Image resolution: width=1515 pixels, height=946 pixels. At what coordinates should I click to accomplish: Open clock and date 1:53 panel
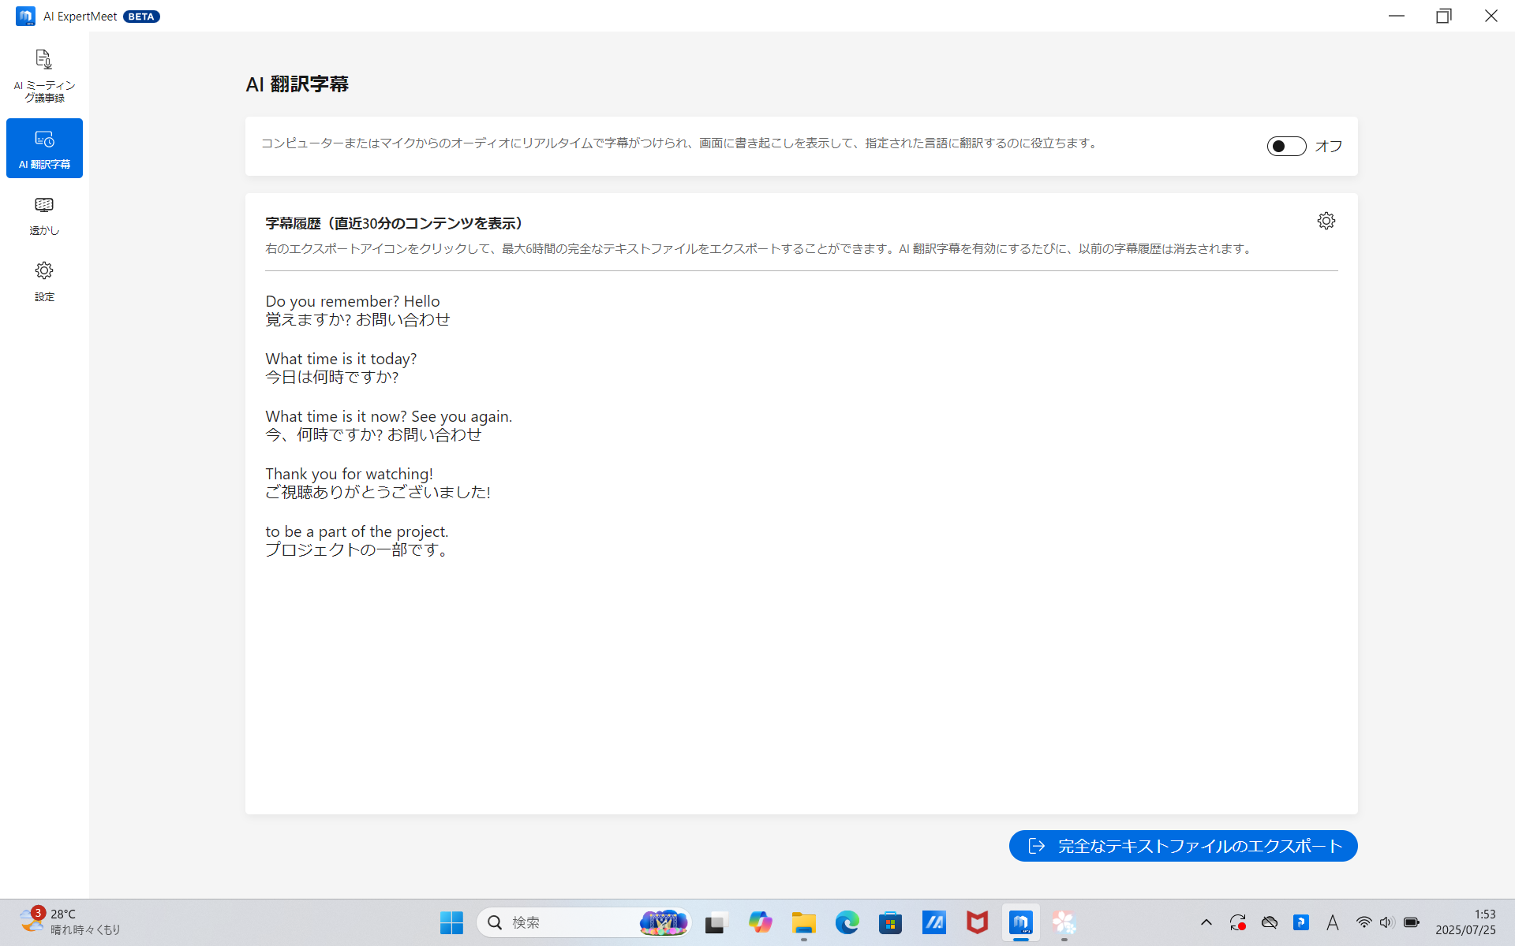(1465, 922)
